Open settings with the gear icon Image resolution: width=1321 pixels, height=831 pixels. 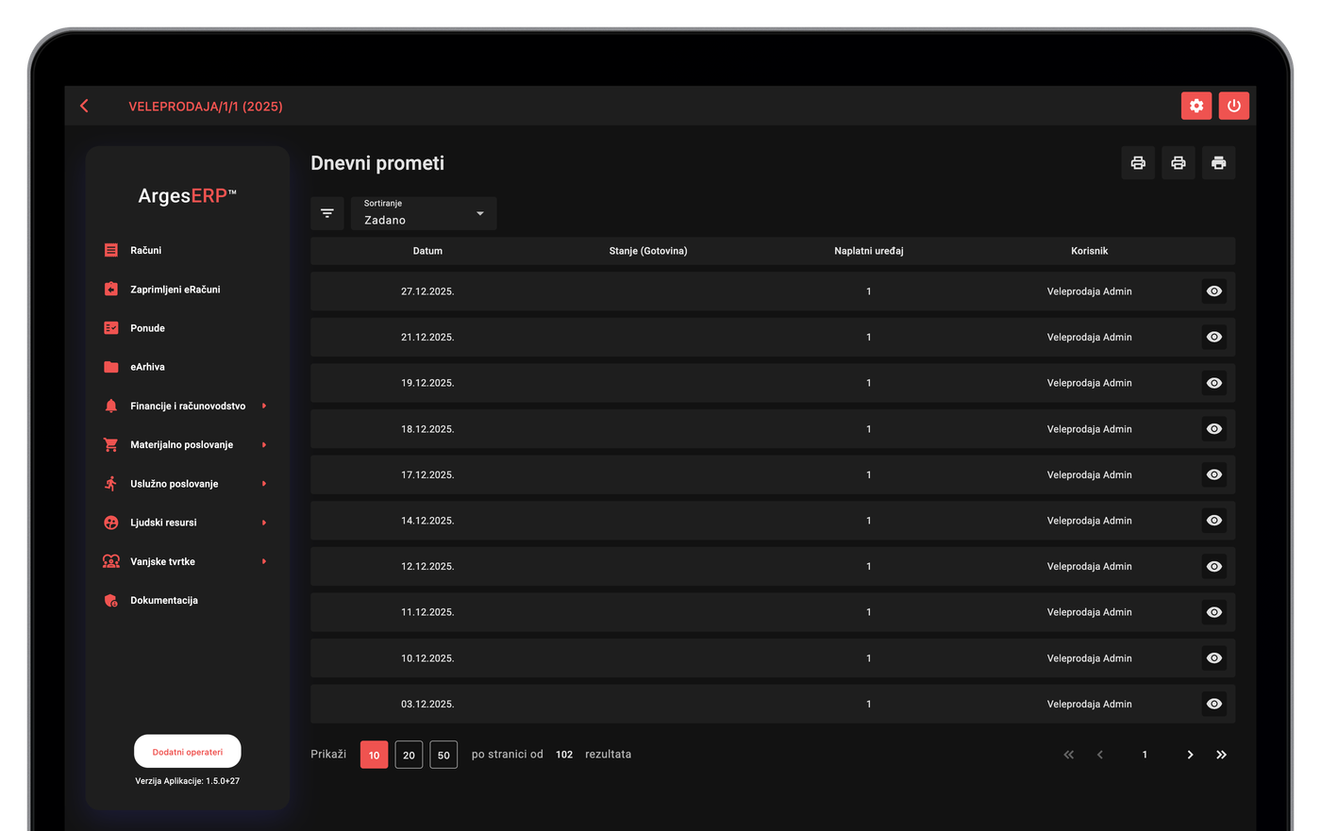pyautogui.click(x=1196, y=106)
